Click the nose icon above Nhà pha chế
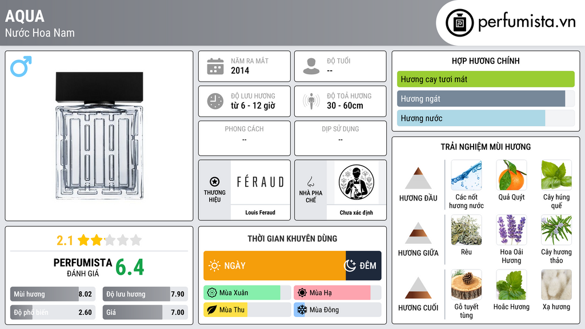Screen dimensions: 585x329 (x=310, y=182)
